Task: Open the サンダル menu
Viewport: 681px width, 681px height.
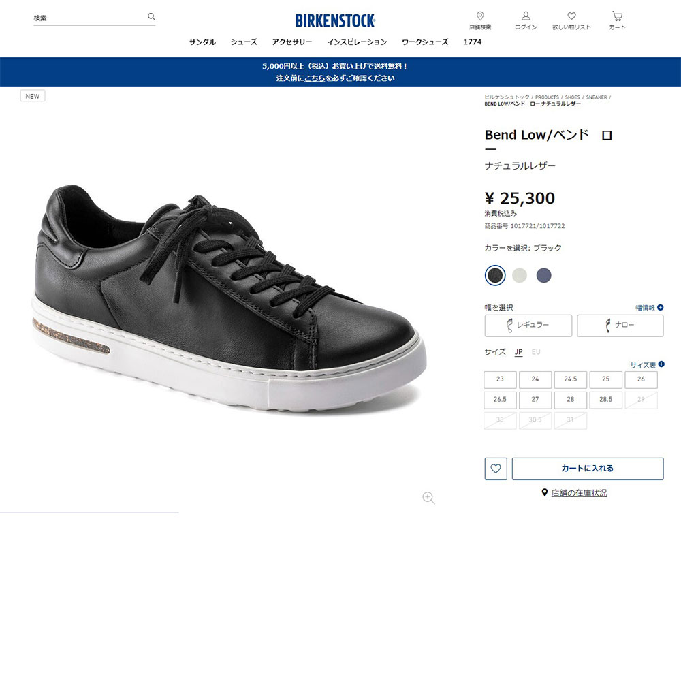Action: (202, 42)
